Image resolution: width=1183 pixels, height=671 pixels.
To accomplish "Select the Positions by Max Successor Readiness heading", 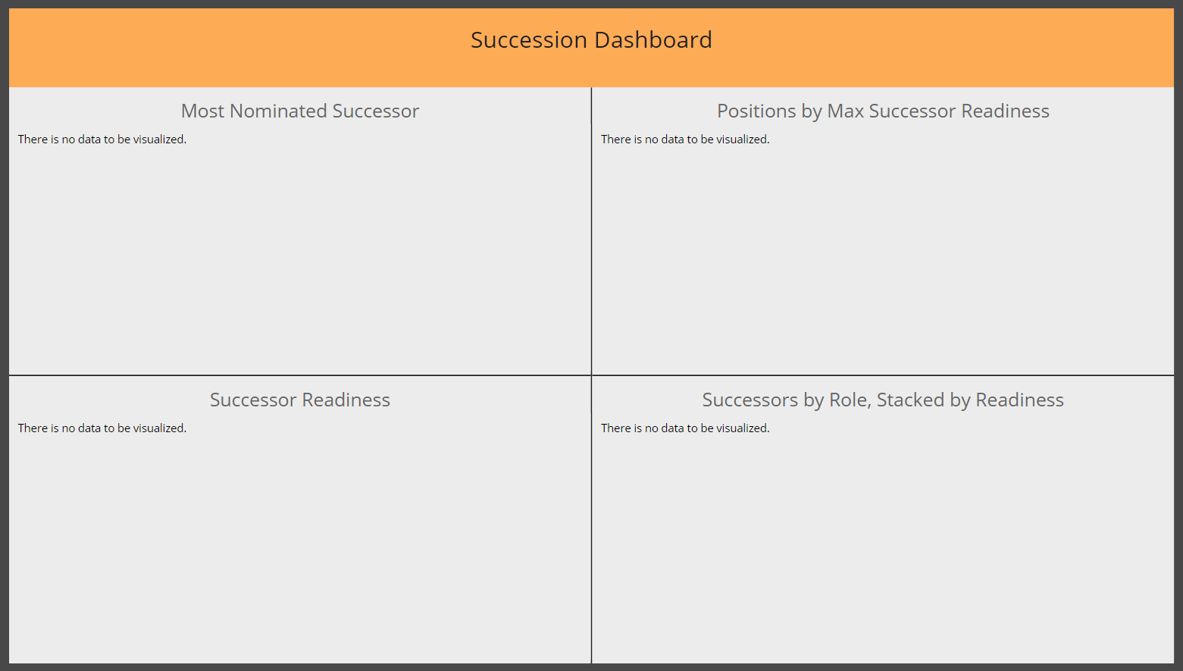I will (x=883, y=111).
